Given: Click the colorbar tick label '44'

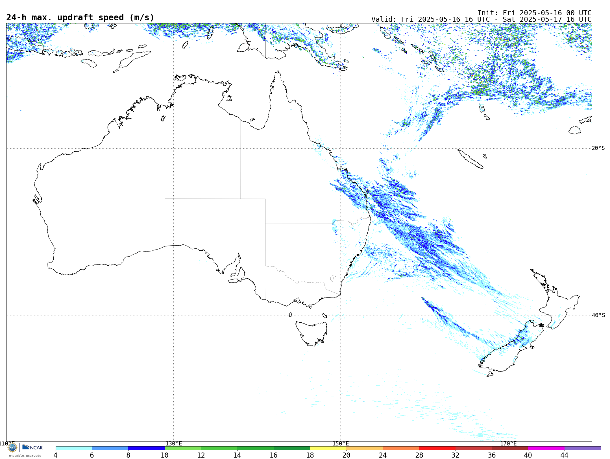Looking at the screenshot, I should [565, 455].
